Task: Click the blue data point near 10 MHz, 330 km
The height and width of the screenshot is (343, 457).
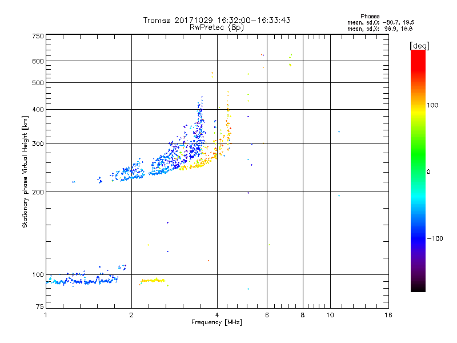Action: tap(339, 132)
